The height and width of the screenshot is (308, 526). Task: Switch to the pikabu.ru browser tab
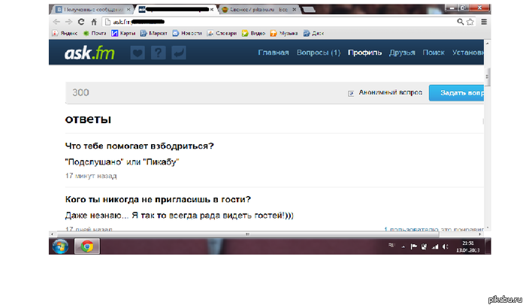258,10
